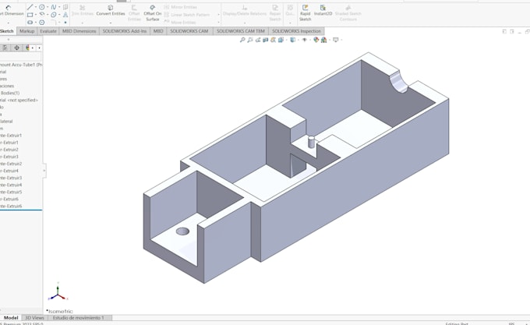Image resolution: width=530 pixels, height=325 pixels.
Task: Expand feature manager panel side arrow
Action: point(44,171)
